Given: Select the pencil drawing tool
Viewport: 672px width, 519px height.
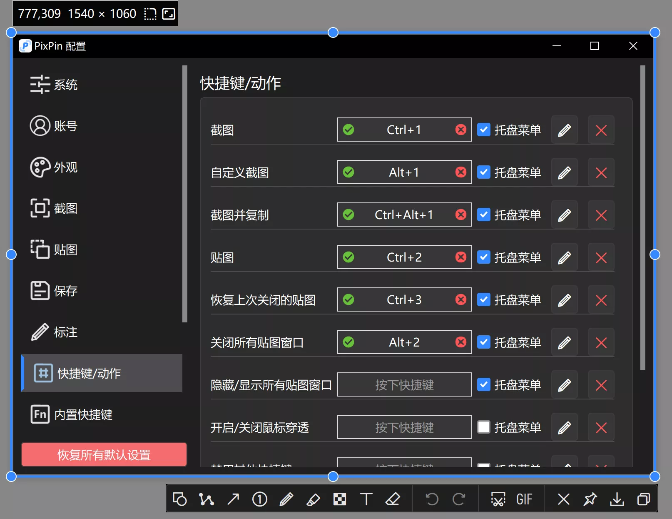Looking at the screenshot, I should click(286, 499).
